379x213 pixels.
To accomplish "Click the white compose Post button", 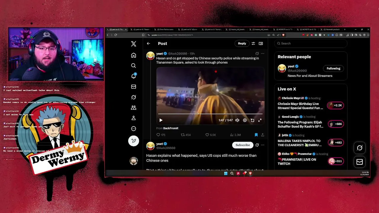I will click(x=134, y=141).
